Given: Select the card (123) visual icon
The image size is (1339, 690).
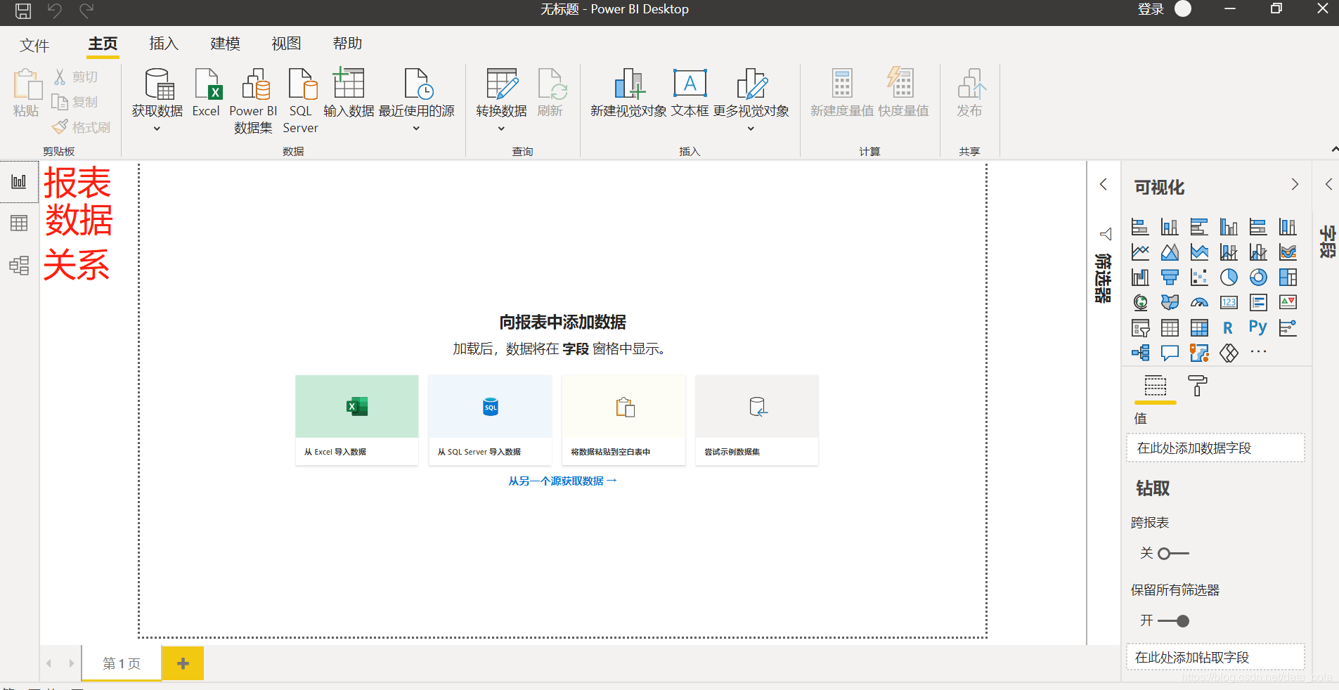Looking at the screenshot, I should tap(1229, 303).
